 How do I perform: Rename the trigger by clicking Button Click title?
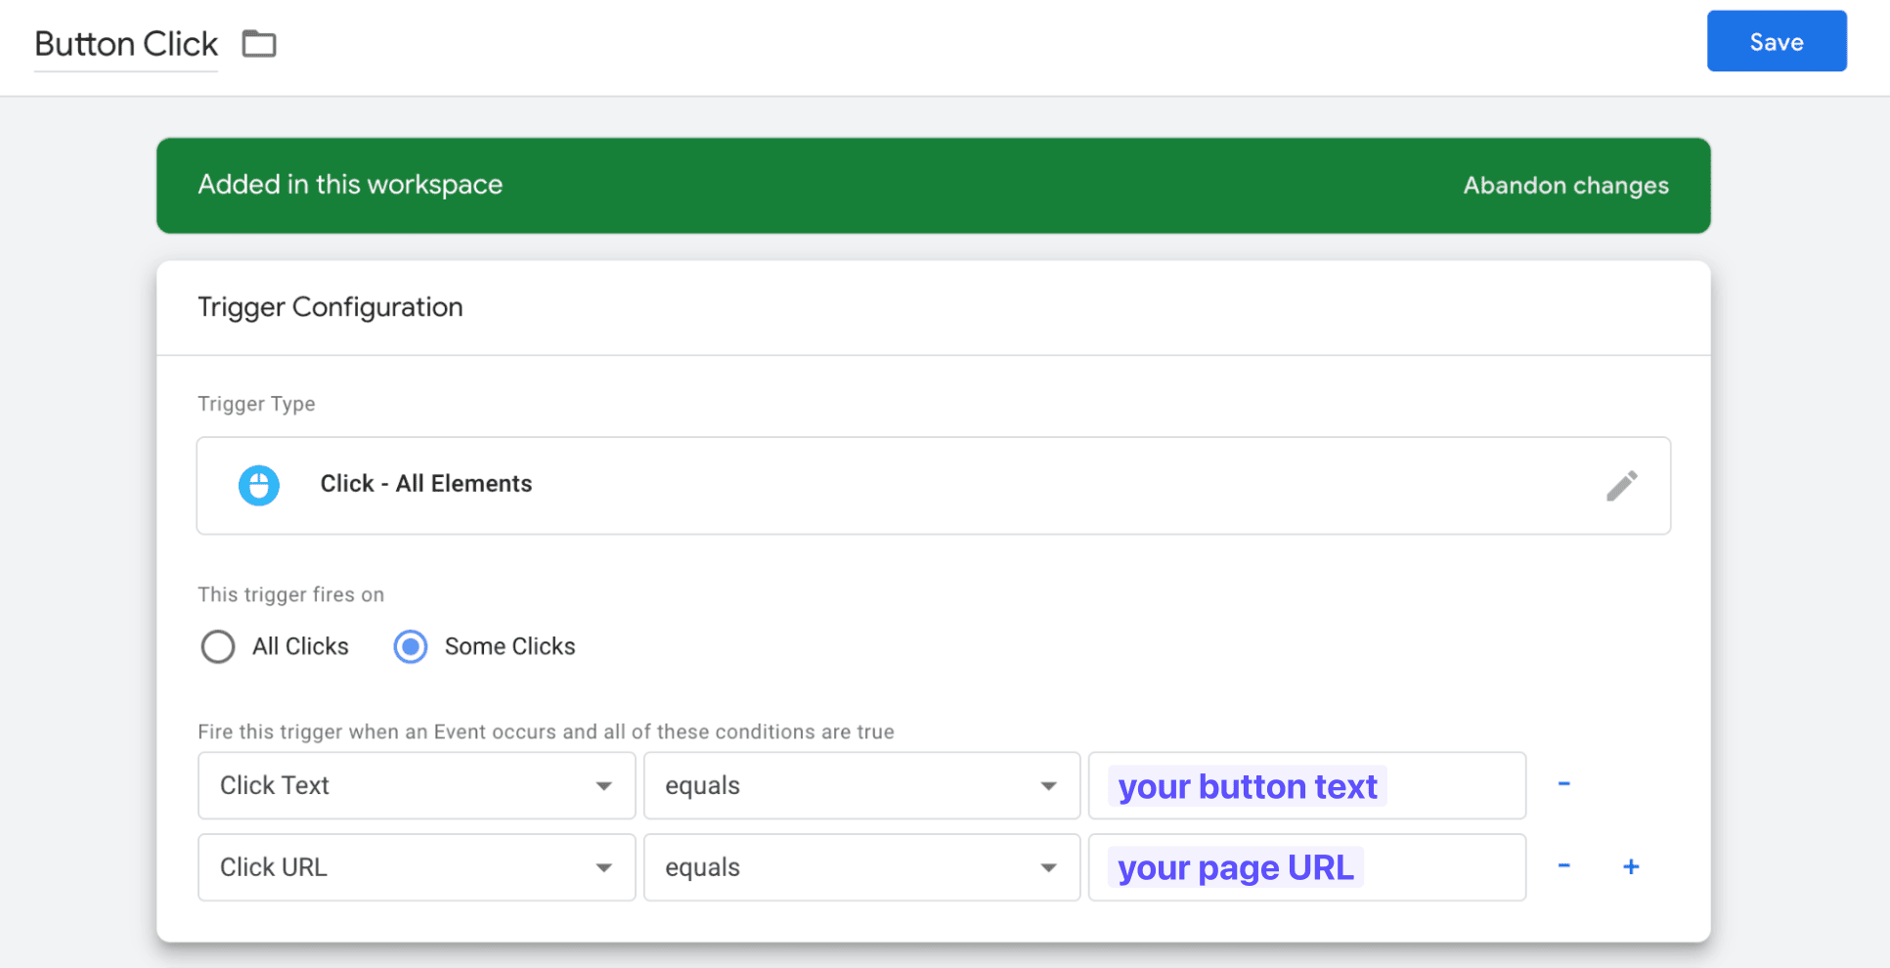coord(125,44)
